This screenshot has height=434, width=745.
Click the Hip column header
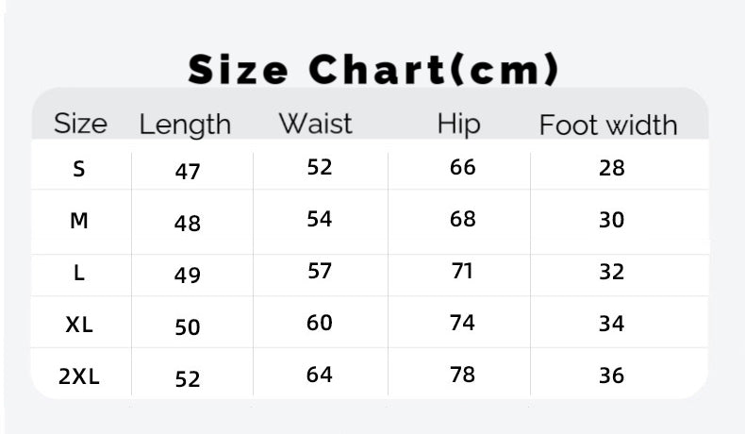pyautogui.click(x=458, y=125)
